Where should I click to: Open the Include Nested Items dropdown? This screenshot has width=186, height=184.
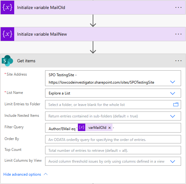point(173,116)
